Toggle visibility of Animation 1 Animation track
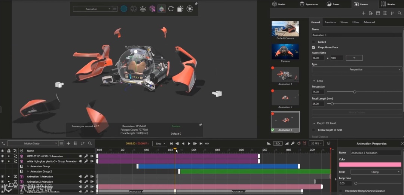The image size is (404, 195). (3, 177)
